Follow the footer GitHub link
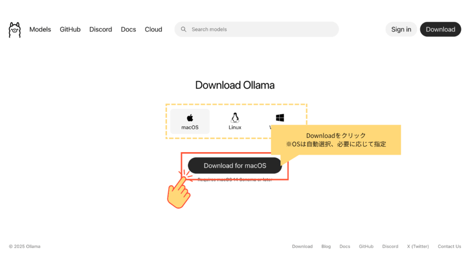 click(x=366, y=247)
